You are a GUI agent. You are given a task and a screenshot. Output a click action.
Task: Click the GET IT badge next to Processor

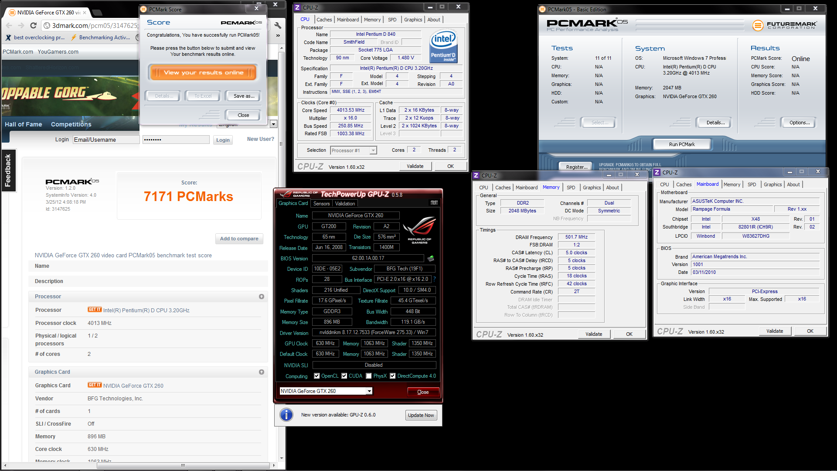coord(95,310)
